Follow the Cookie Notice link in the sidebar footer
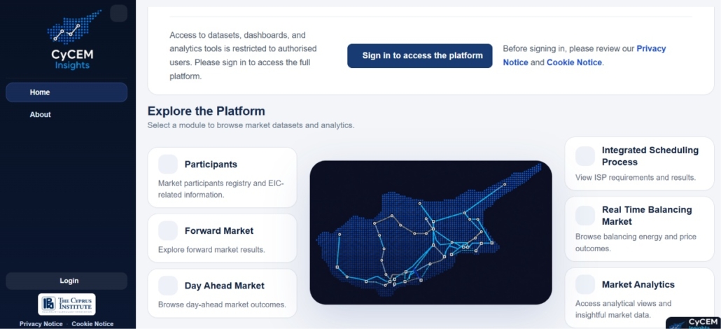Viewport: 721px width, 329px height. (x=92, y=324)
